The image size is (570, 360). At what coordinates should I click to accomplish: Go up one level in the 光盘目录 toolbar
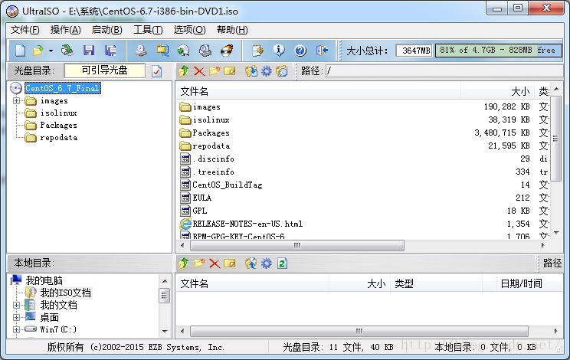point(184,70)
